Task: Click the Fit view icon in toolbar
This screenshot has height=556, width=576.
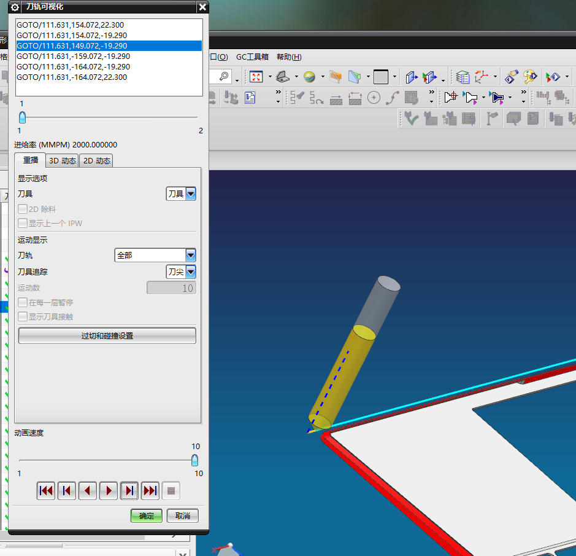Action: [x=256, y=77]
